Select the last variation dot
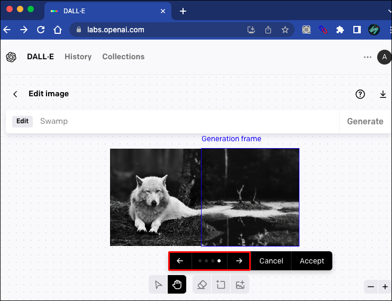392x301 pixels. (219, 261)
